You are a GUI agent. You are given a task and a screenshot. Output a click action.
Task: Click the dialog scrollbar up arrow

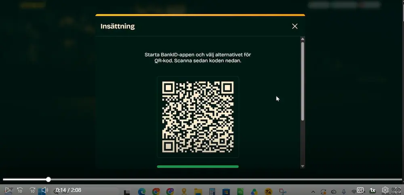pyautogui.click(x=303, y=39)
